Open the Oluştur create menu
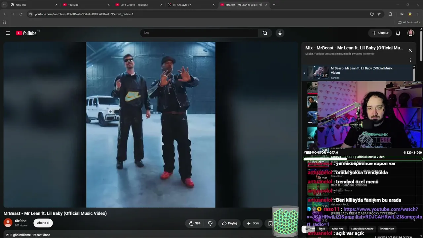Viewport: 423px width, 238px height. click(380, 33)
